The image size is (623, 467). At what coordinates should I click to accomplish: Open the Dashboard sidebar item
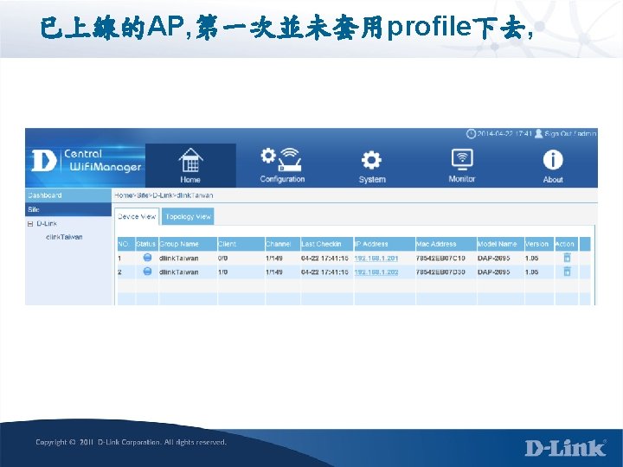click(x=68, y=195)
